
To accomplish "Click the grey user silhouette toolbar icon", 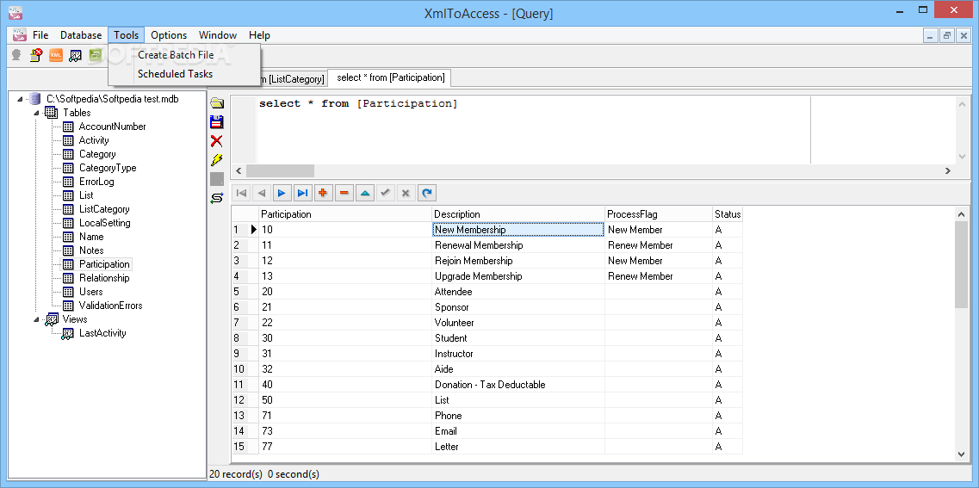I will pyautogui.click(x=17, y=55).
